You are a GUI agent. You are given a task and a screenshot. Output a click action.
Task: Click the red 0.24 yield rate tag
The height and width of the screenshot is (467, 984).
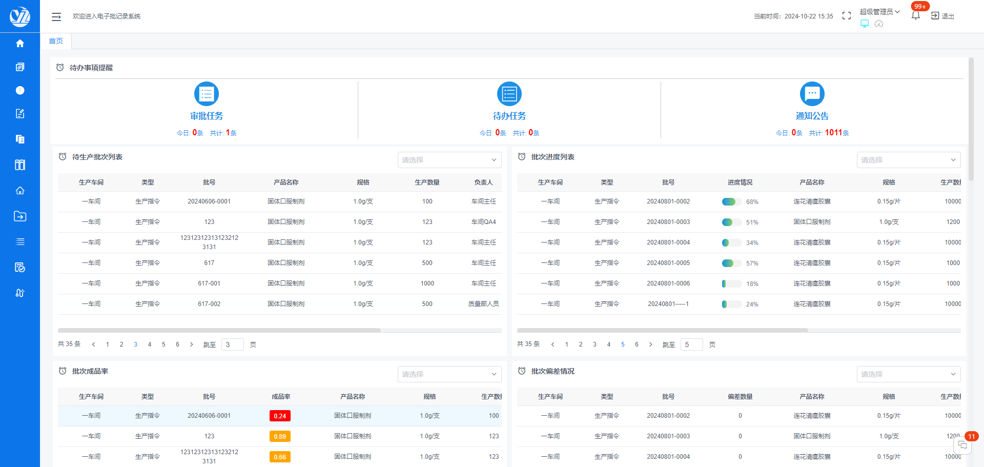(280, 416)
